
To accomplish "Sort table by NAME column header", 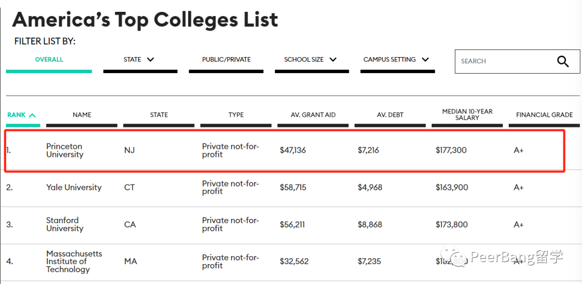I will pyautogui.click(x=82, y=115).
